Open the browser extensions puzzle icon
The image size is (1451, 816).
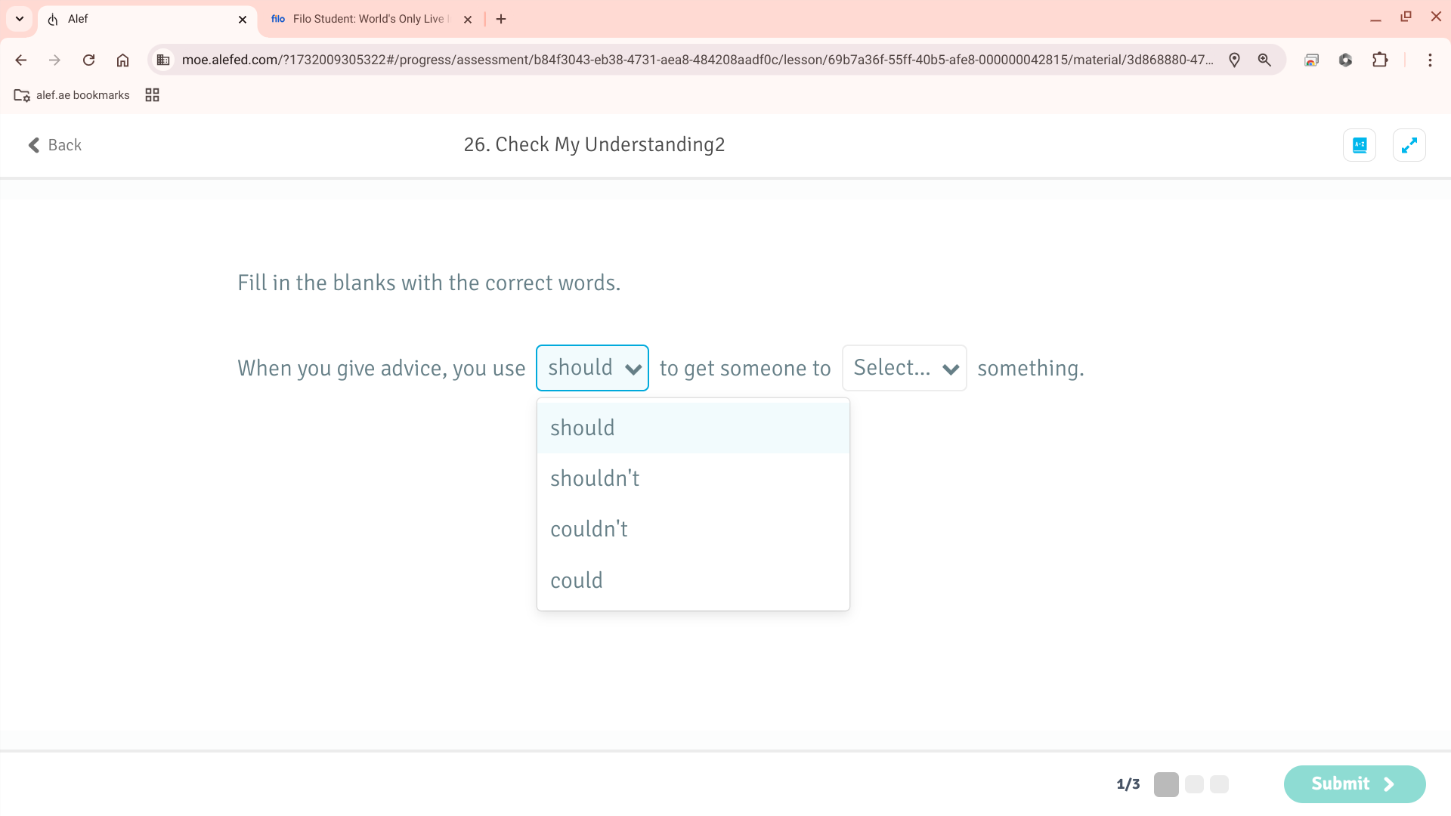point(1380,60)
